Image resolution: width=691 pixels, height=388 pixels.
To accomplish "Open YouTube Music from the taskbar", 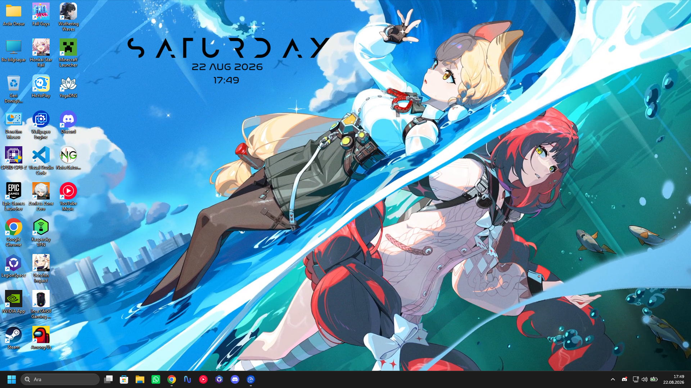I will point(203,379).
